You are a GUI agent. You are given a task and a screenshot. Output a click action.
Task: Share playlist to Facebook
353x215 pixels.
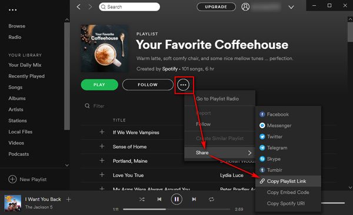click(x=288, y=115)
